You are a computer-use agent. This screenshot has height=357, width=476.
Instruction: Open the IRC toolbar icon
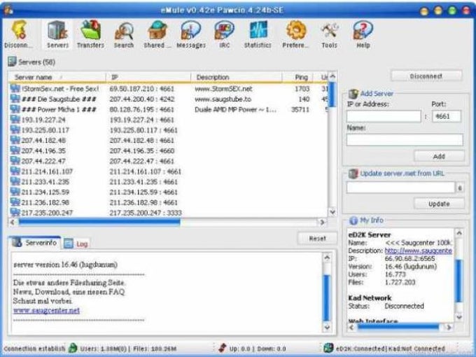tap(224, 30)
